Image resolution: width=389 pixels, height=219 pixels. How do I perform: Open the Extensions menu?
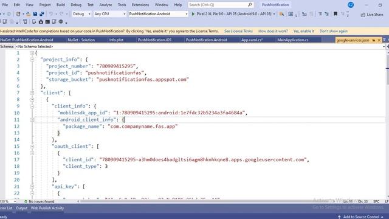coord(140,5)
